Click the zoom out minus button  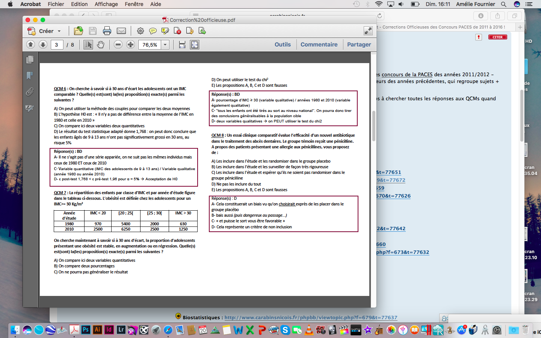tap(118, 45)
